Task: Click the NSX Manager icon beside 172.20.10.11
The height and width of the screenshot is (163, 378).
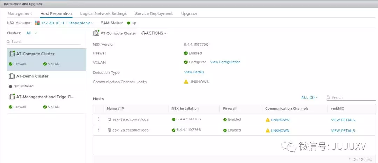Action: (37, 23)
